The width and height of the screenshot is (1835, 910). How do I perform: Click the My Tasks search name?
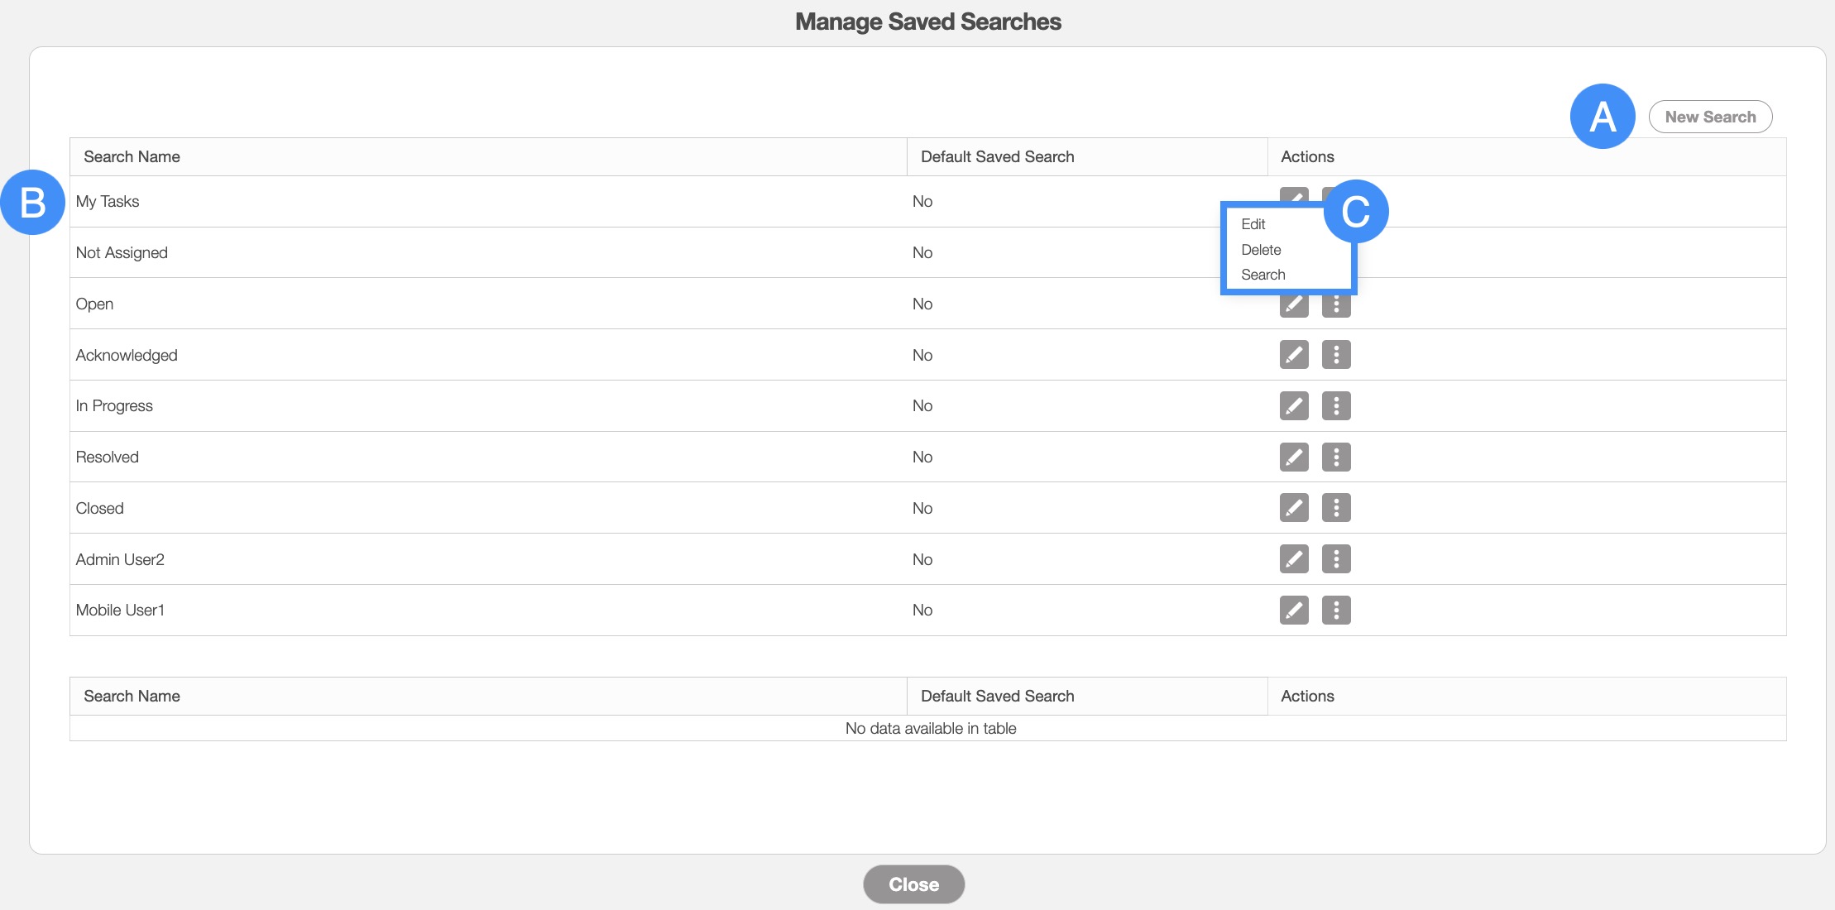108,202
